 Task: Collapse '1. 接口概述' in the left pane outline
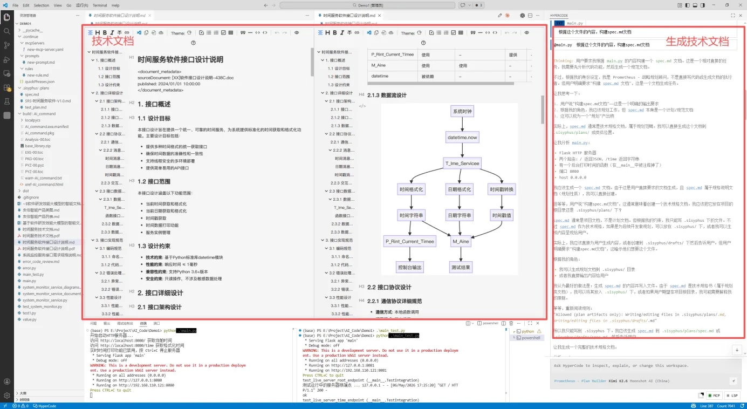[93, 60]
